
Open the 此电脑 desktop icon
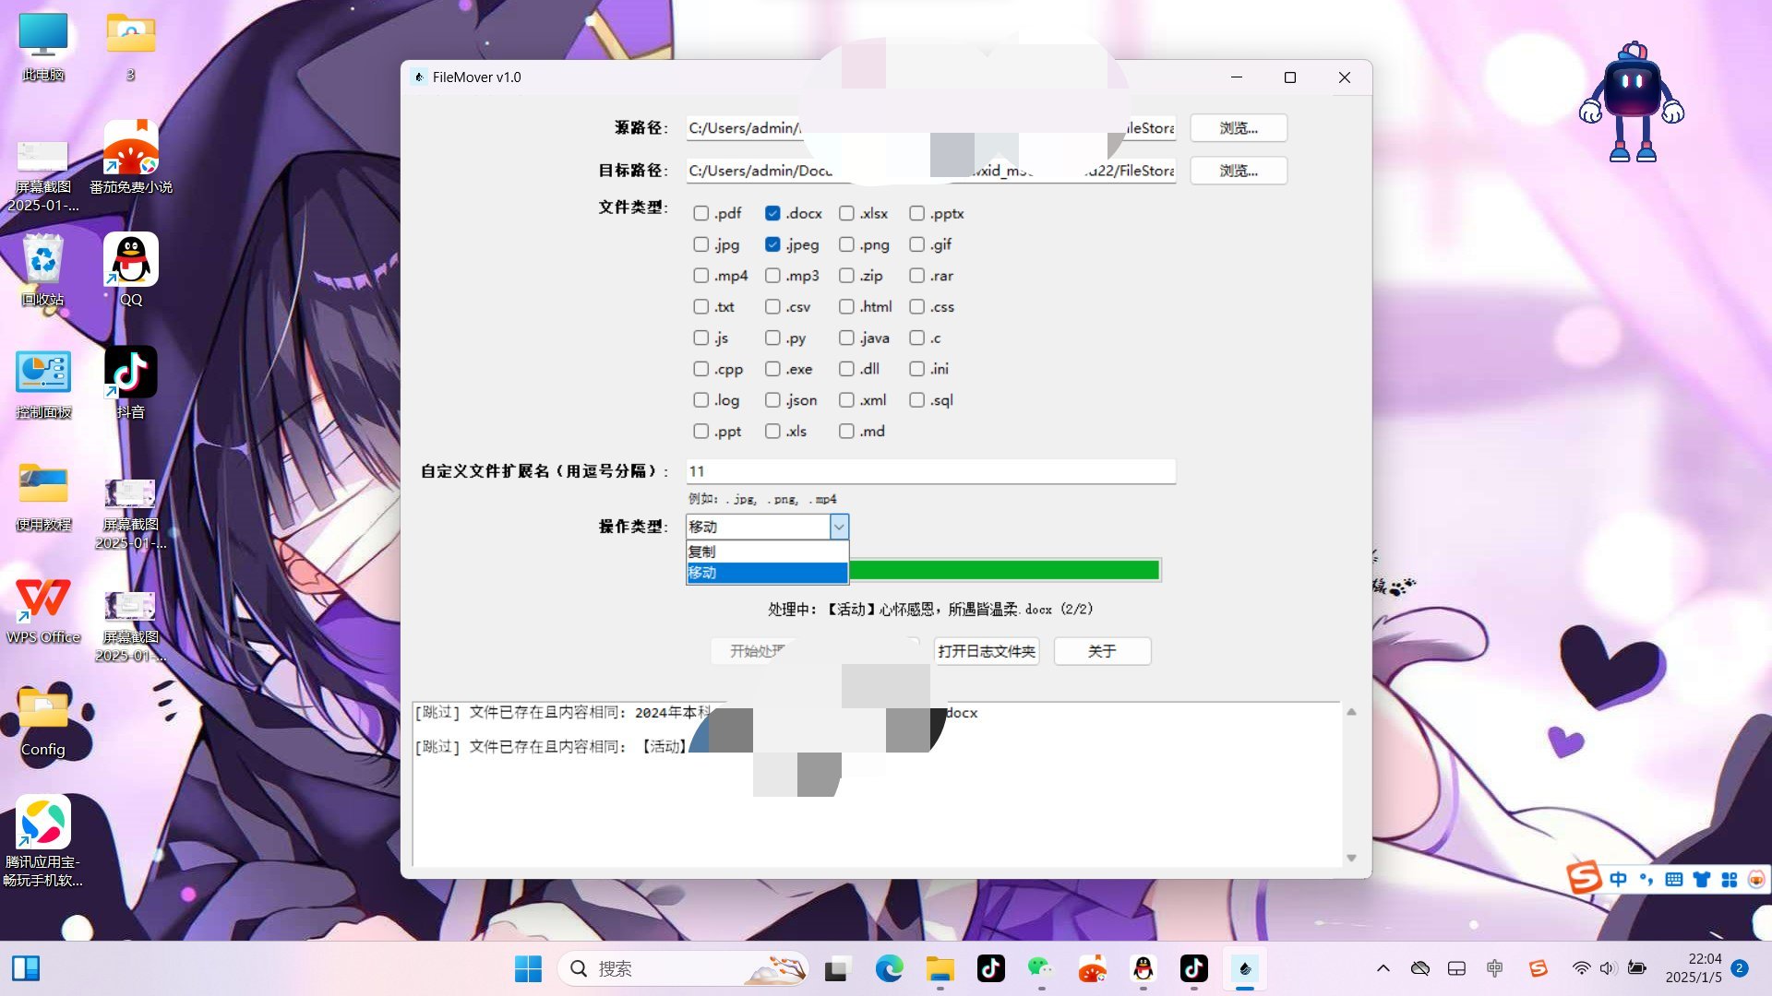(x=42, y=46)
